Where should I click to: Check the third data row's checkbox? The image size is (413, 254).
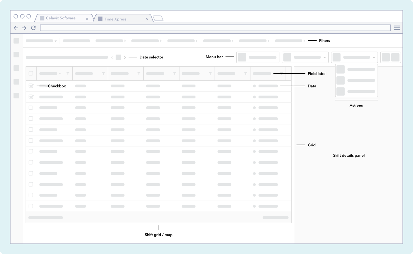click(x=31, y=107)
